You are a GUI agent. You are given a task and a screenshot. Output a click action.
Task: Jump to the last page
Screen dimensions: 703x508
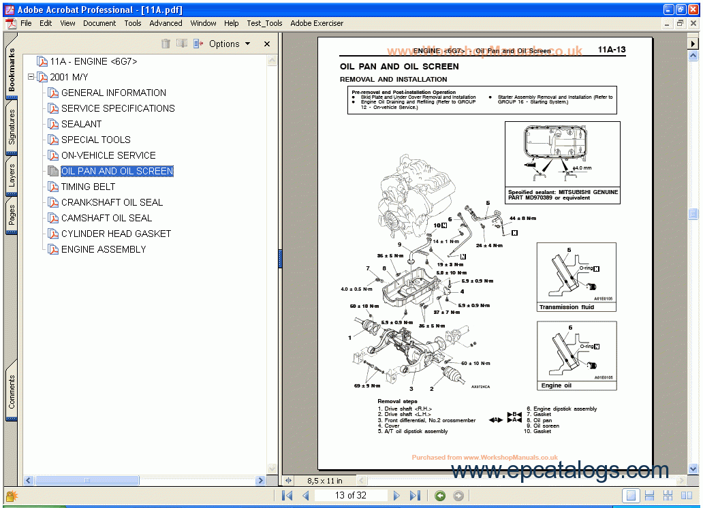click(415, 496)
